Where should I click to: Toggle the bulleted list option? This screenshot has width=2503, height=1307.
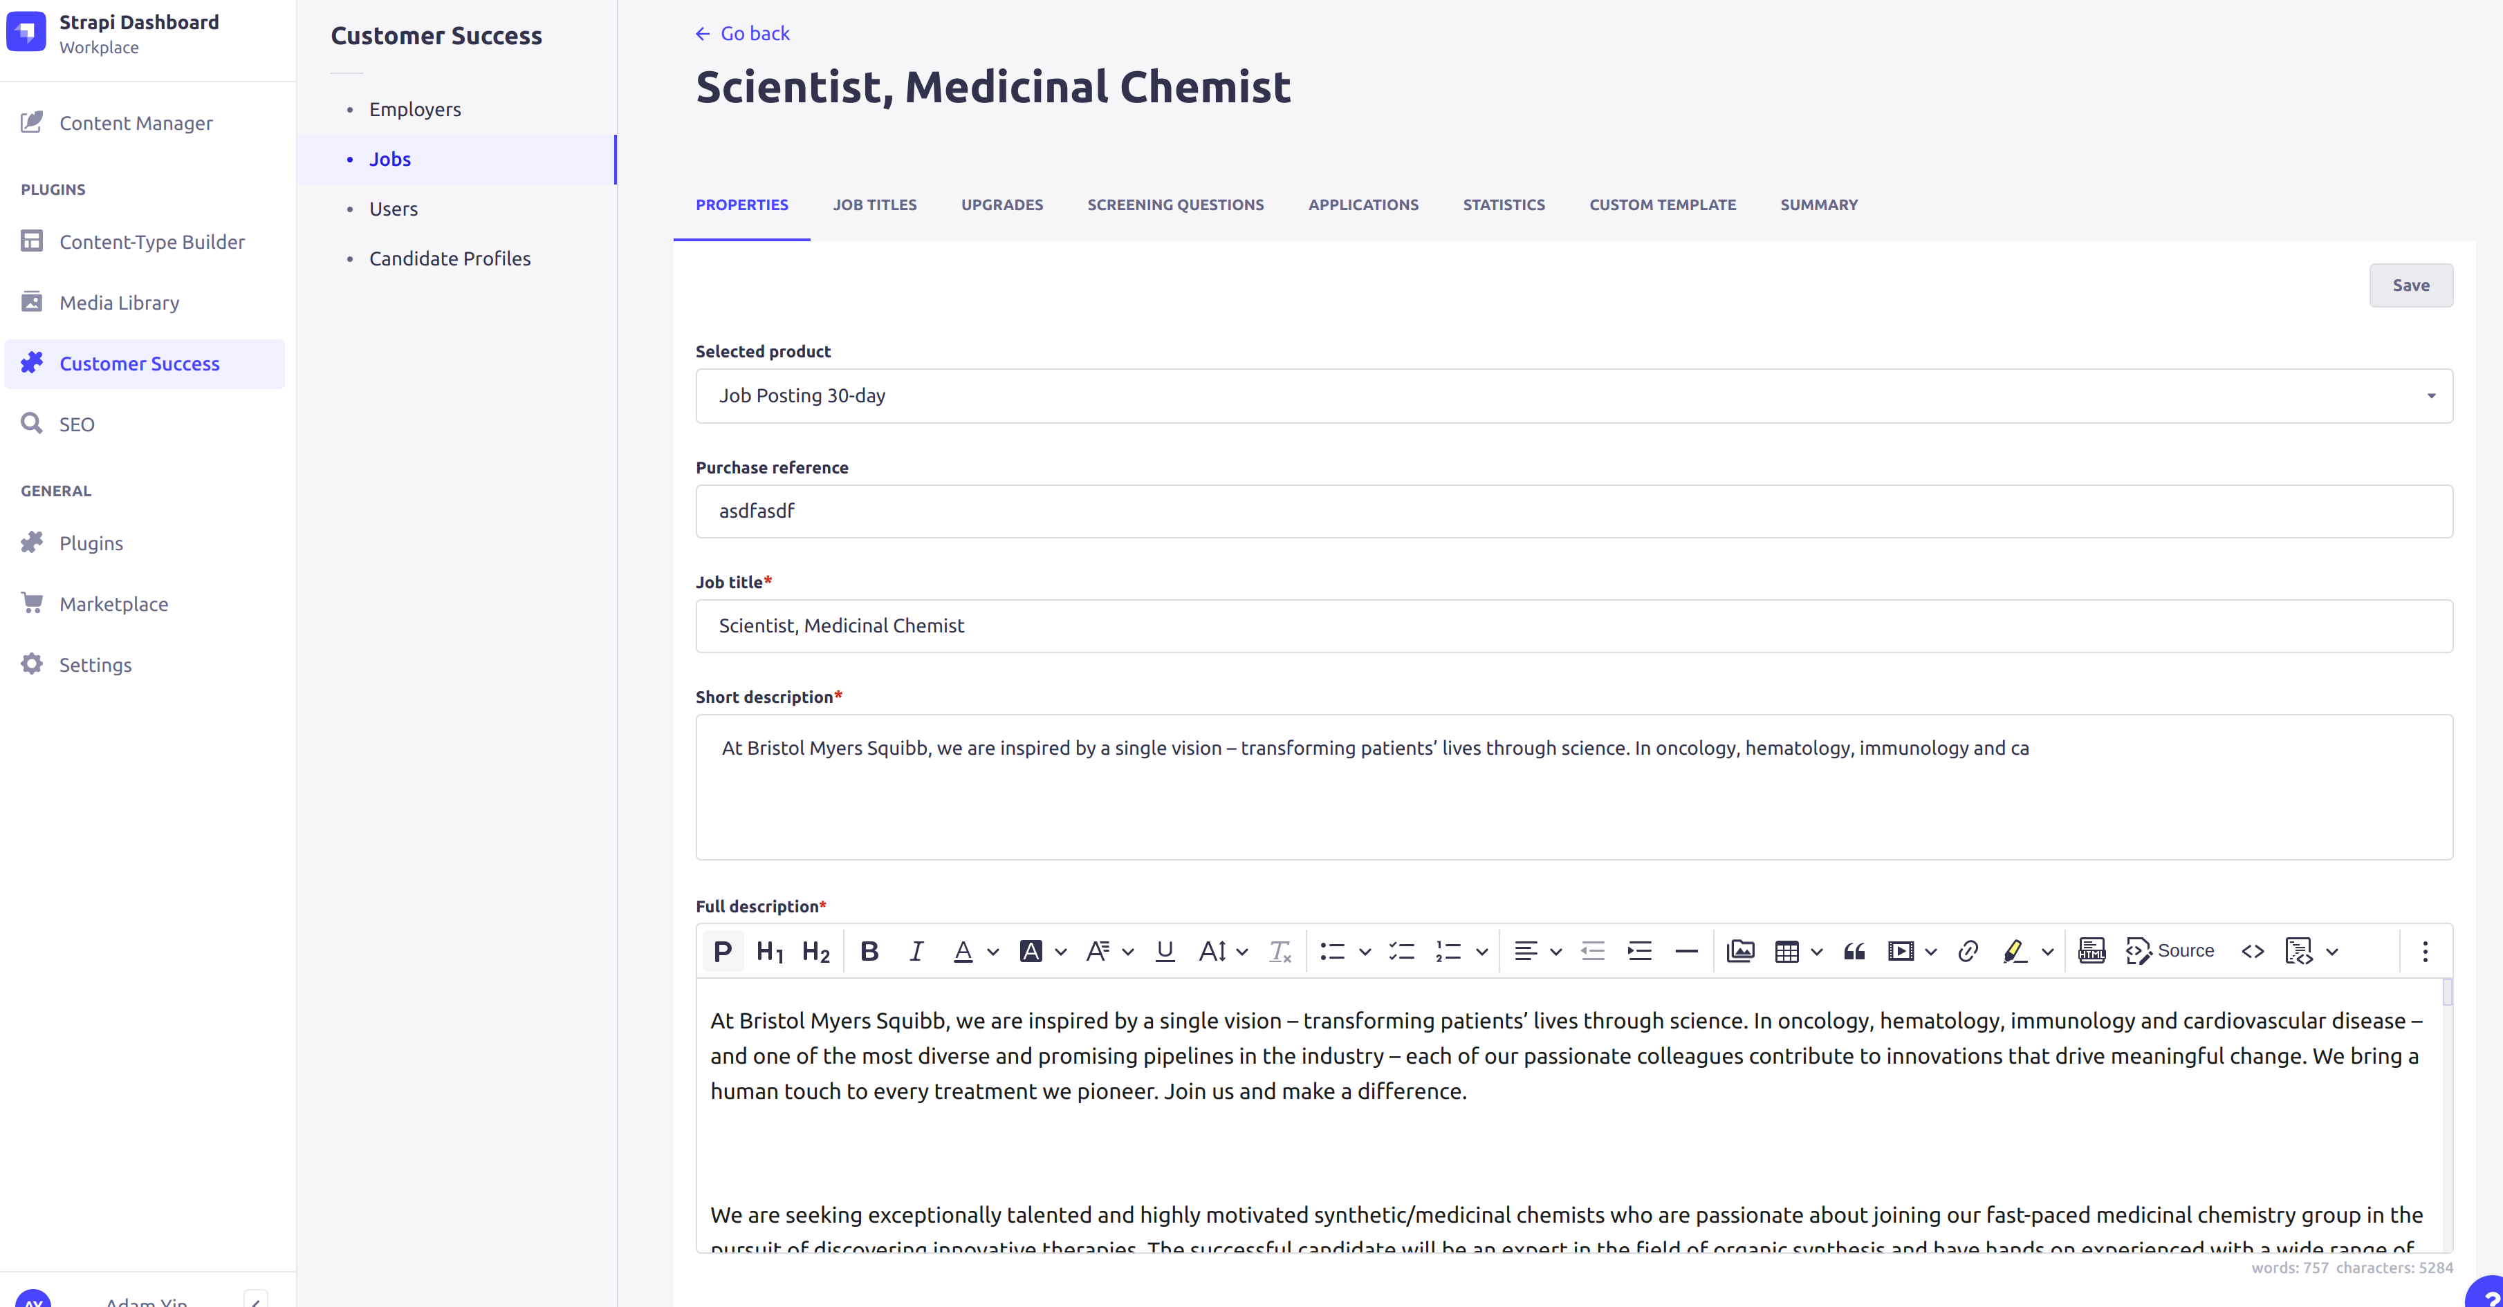tap(1333, 950)
